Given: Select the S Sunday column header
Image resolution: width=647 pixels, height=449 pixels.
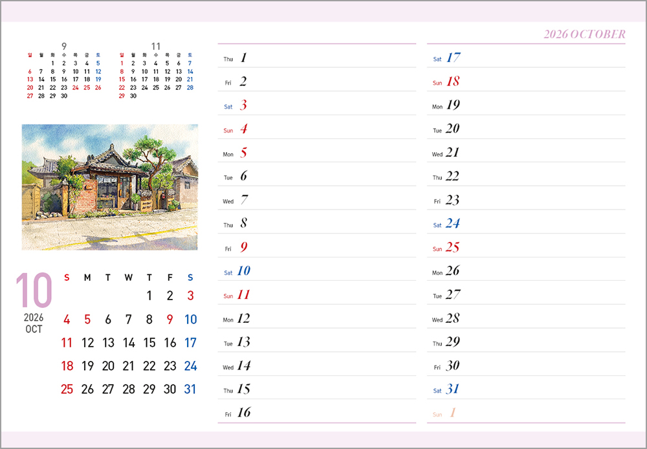Looking at the screenshot, I should coord(67,277).
